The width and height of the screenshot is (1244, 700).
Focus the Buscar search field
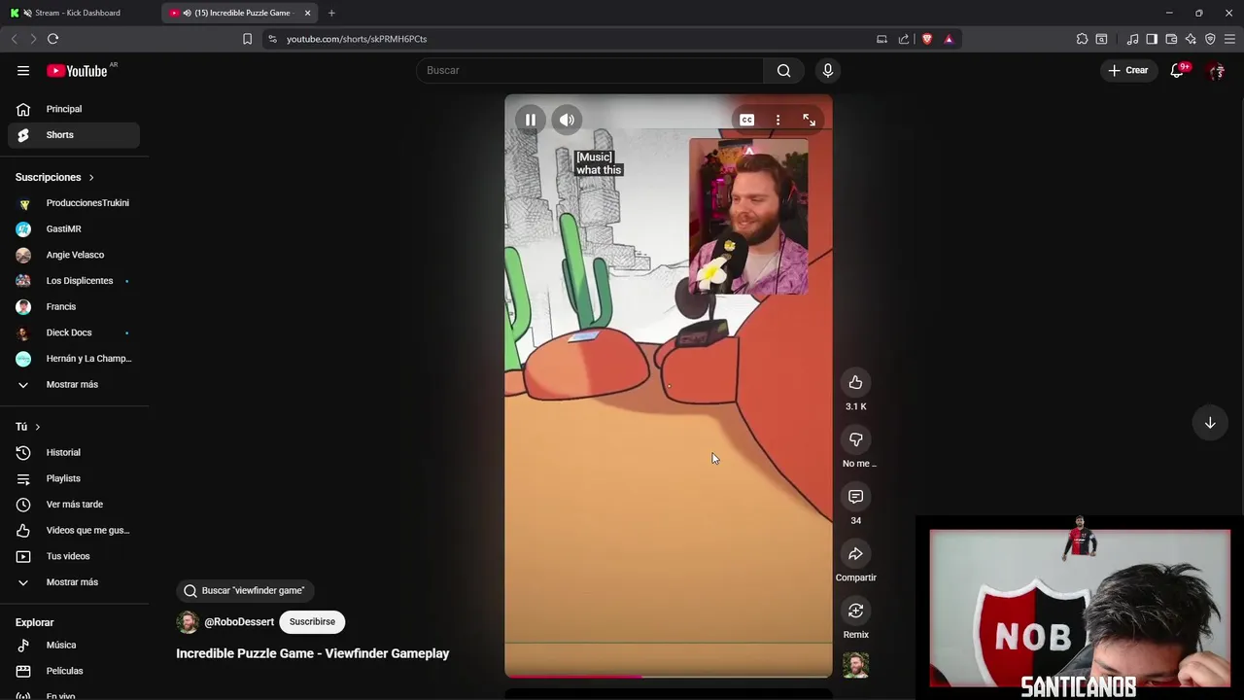click(x=590, y=70)
